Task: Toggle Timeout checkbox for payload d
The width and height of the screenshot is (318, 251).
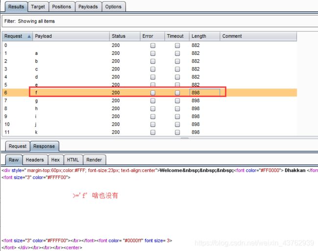Action: click(177, 77)
